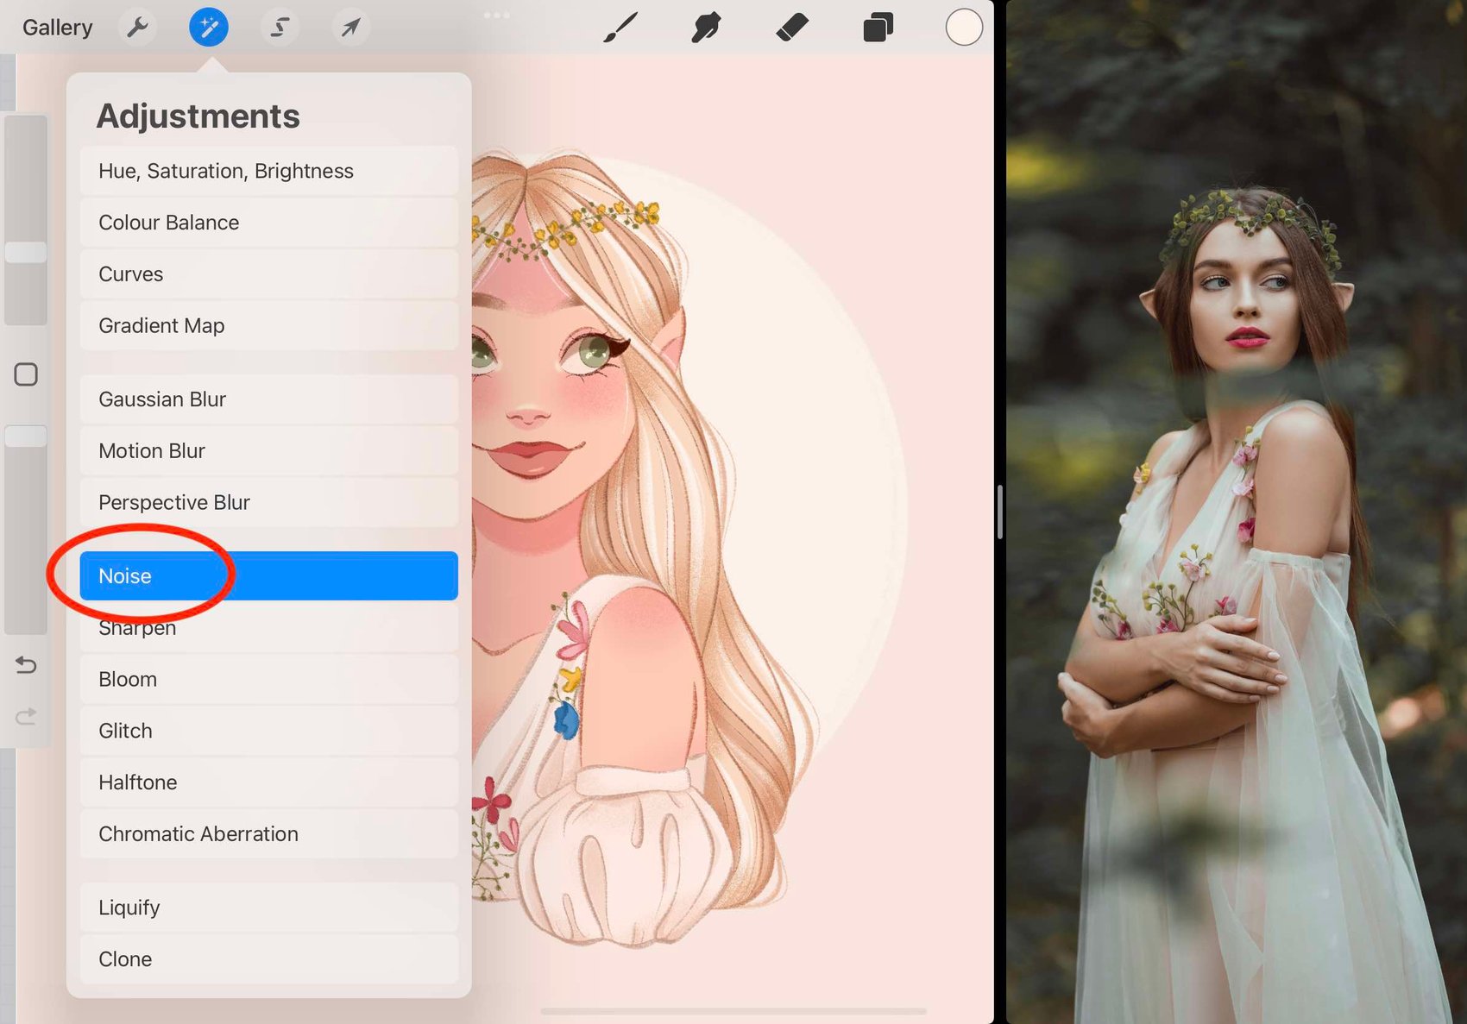This screenshot has height=1024, width=1467.
Task: Return to Gallery
Action: (57, 28)
